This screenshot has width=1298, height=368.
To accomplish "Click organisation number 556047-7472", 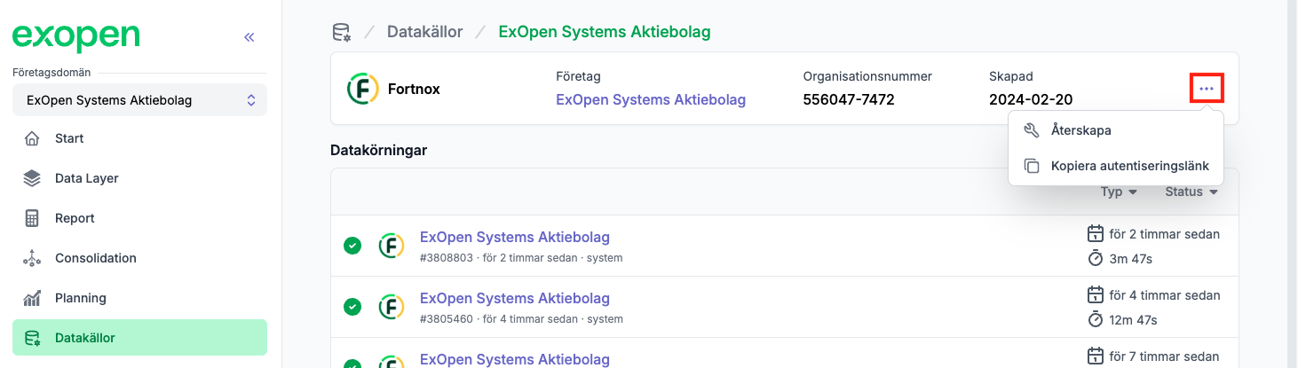I will 849,99.
